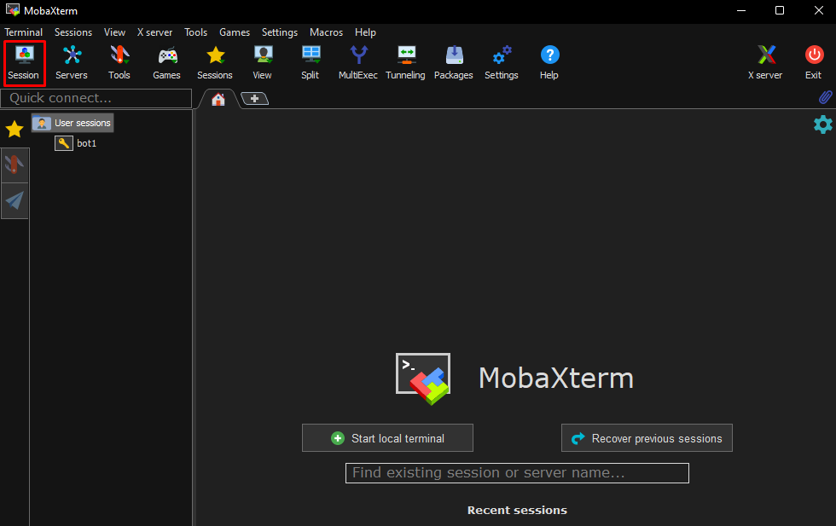Viewport: 836px width, 526px height.
Task: Maximize the MobaXterm window
Action: [780, 11]
